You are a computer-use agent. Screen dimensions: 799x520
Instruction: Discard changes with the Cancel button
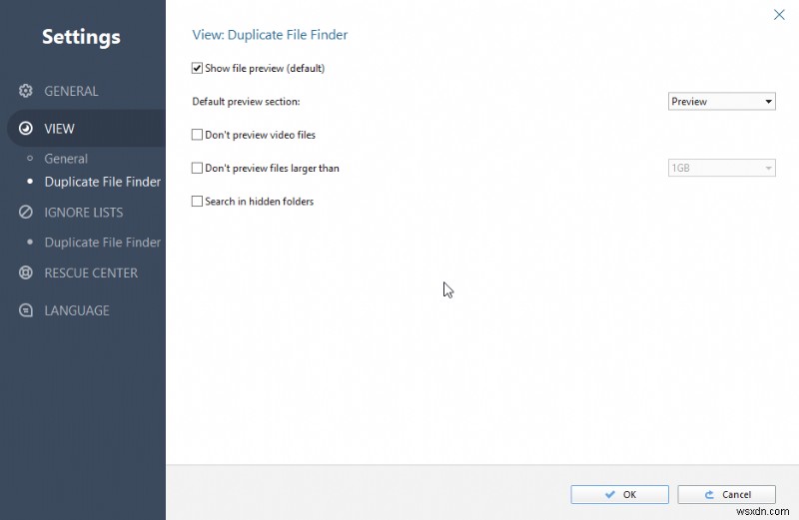coord(727,494)
